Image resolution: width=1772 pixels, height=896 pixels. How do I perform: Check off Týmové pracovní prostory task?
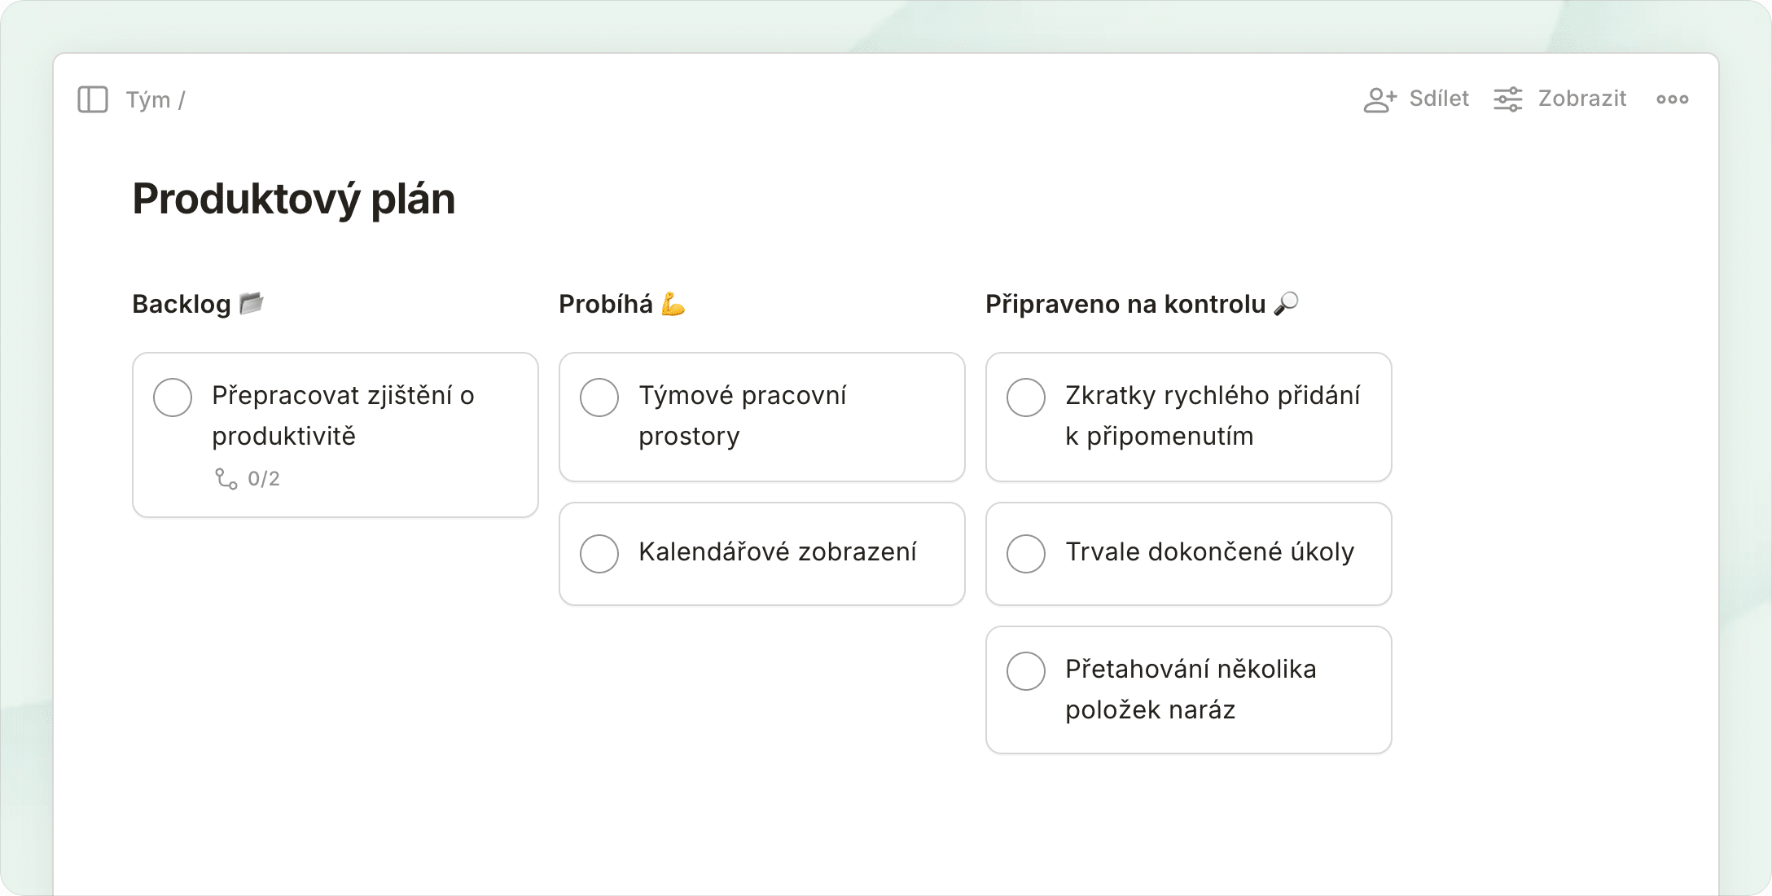(599, 397)
